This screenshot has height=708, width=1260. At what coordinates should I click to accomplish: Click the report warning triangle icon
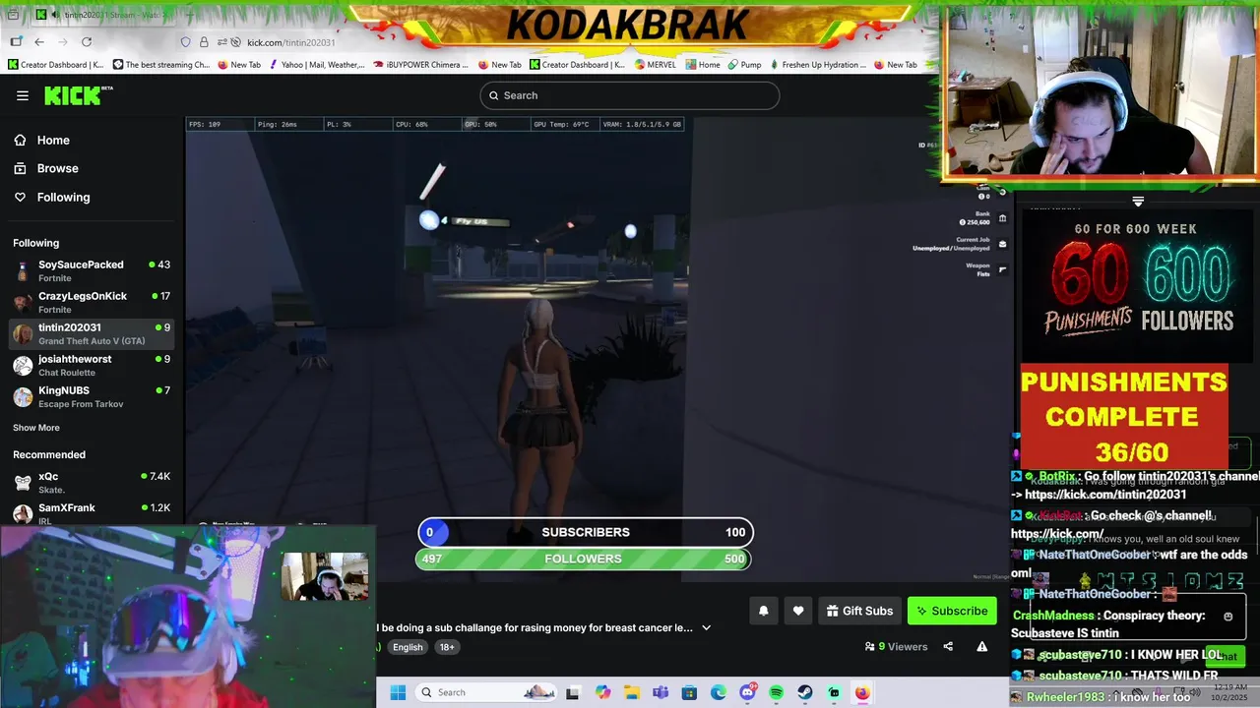[x=981, y=646]
